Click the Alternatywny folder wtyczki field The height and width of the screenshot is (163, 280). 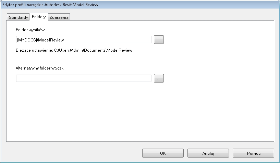(84, 78)
